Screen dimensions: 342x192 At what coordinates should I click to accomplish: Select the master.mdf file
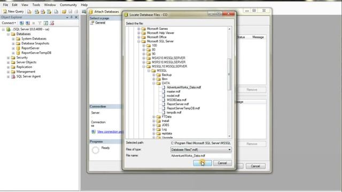(173, 92)
